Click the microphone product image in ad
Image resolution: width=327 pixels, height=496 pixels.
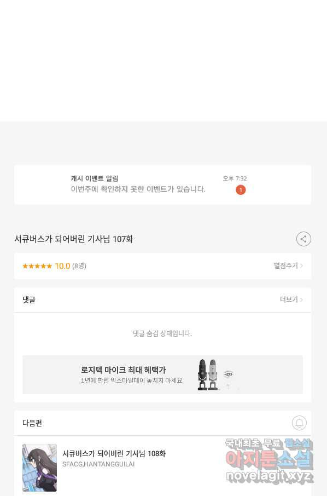pos(208,374)
